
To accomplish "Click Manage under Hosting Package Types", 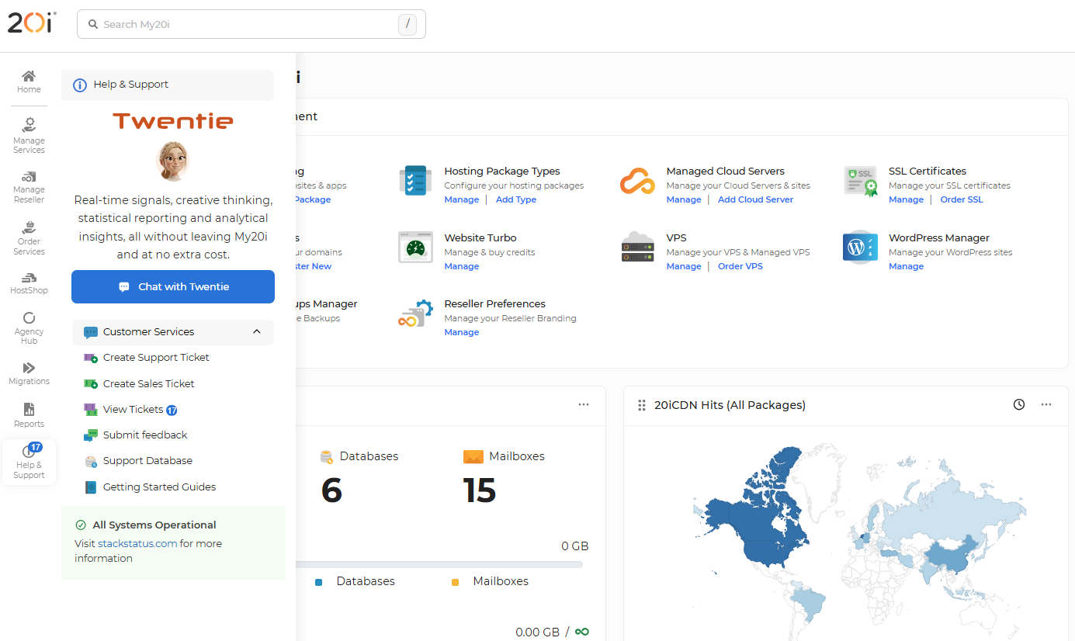I will [x=461, y=199].
